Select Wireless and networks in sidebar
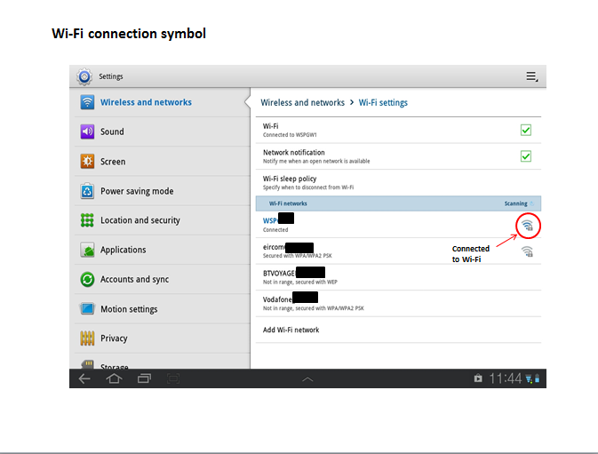Image resolution: width=598 pixels, height=454 pixels. [163, 102]
